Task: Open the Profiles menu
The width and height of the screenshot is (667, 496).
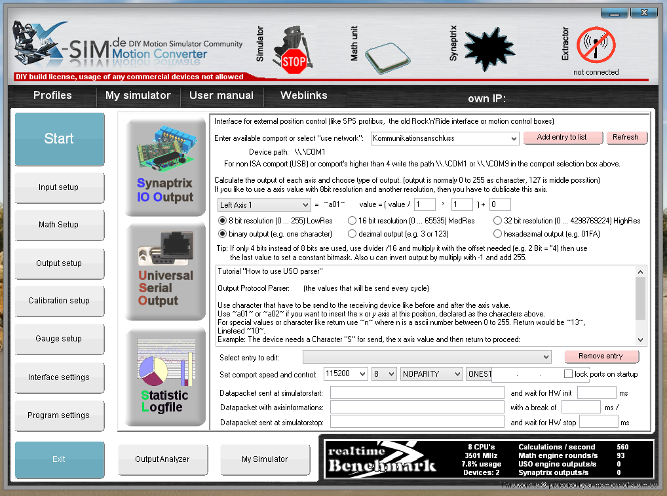Action: [52, 96]
